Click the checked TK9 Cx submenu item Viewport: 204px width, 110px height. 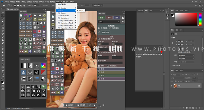coord(81,10)
